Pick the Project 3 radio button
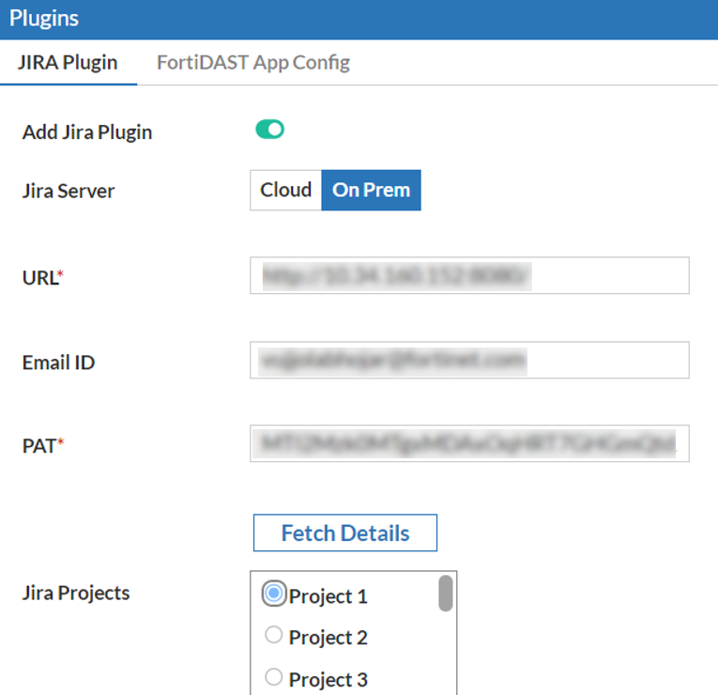718x695 pixels. coord(274,677)
